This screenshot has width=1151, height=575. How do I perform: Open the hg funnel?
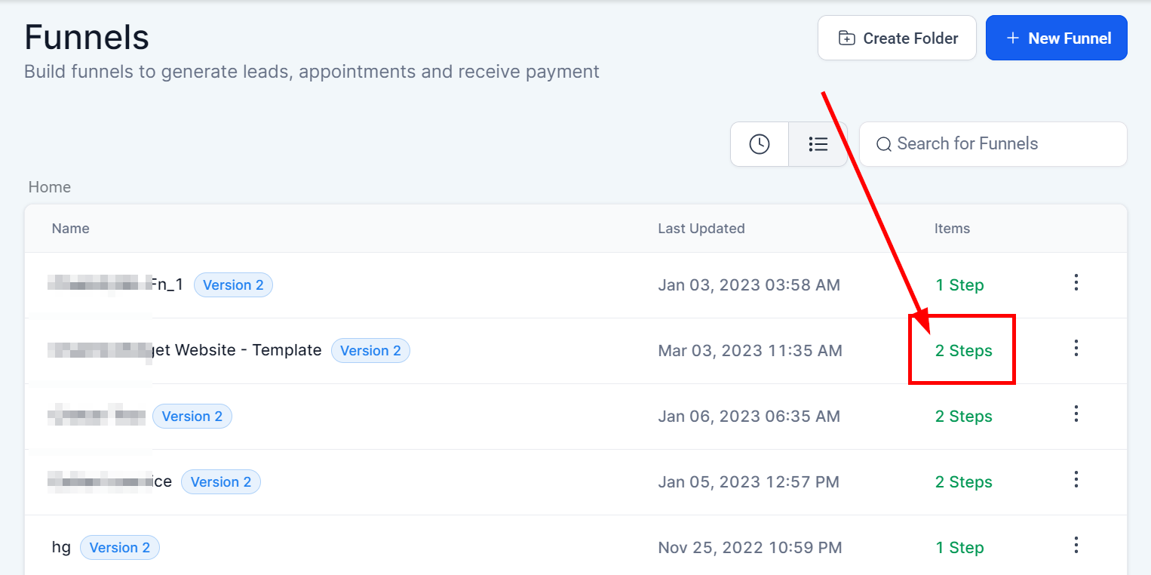(61, 547)
